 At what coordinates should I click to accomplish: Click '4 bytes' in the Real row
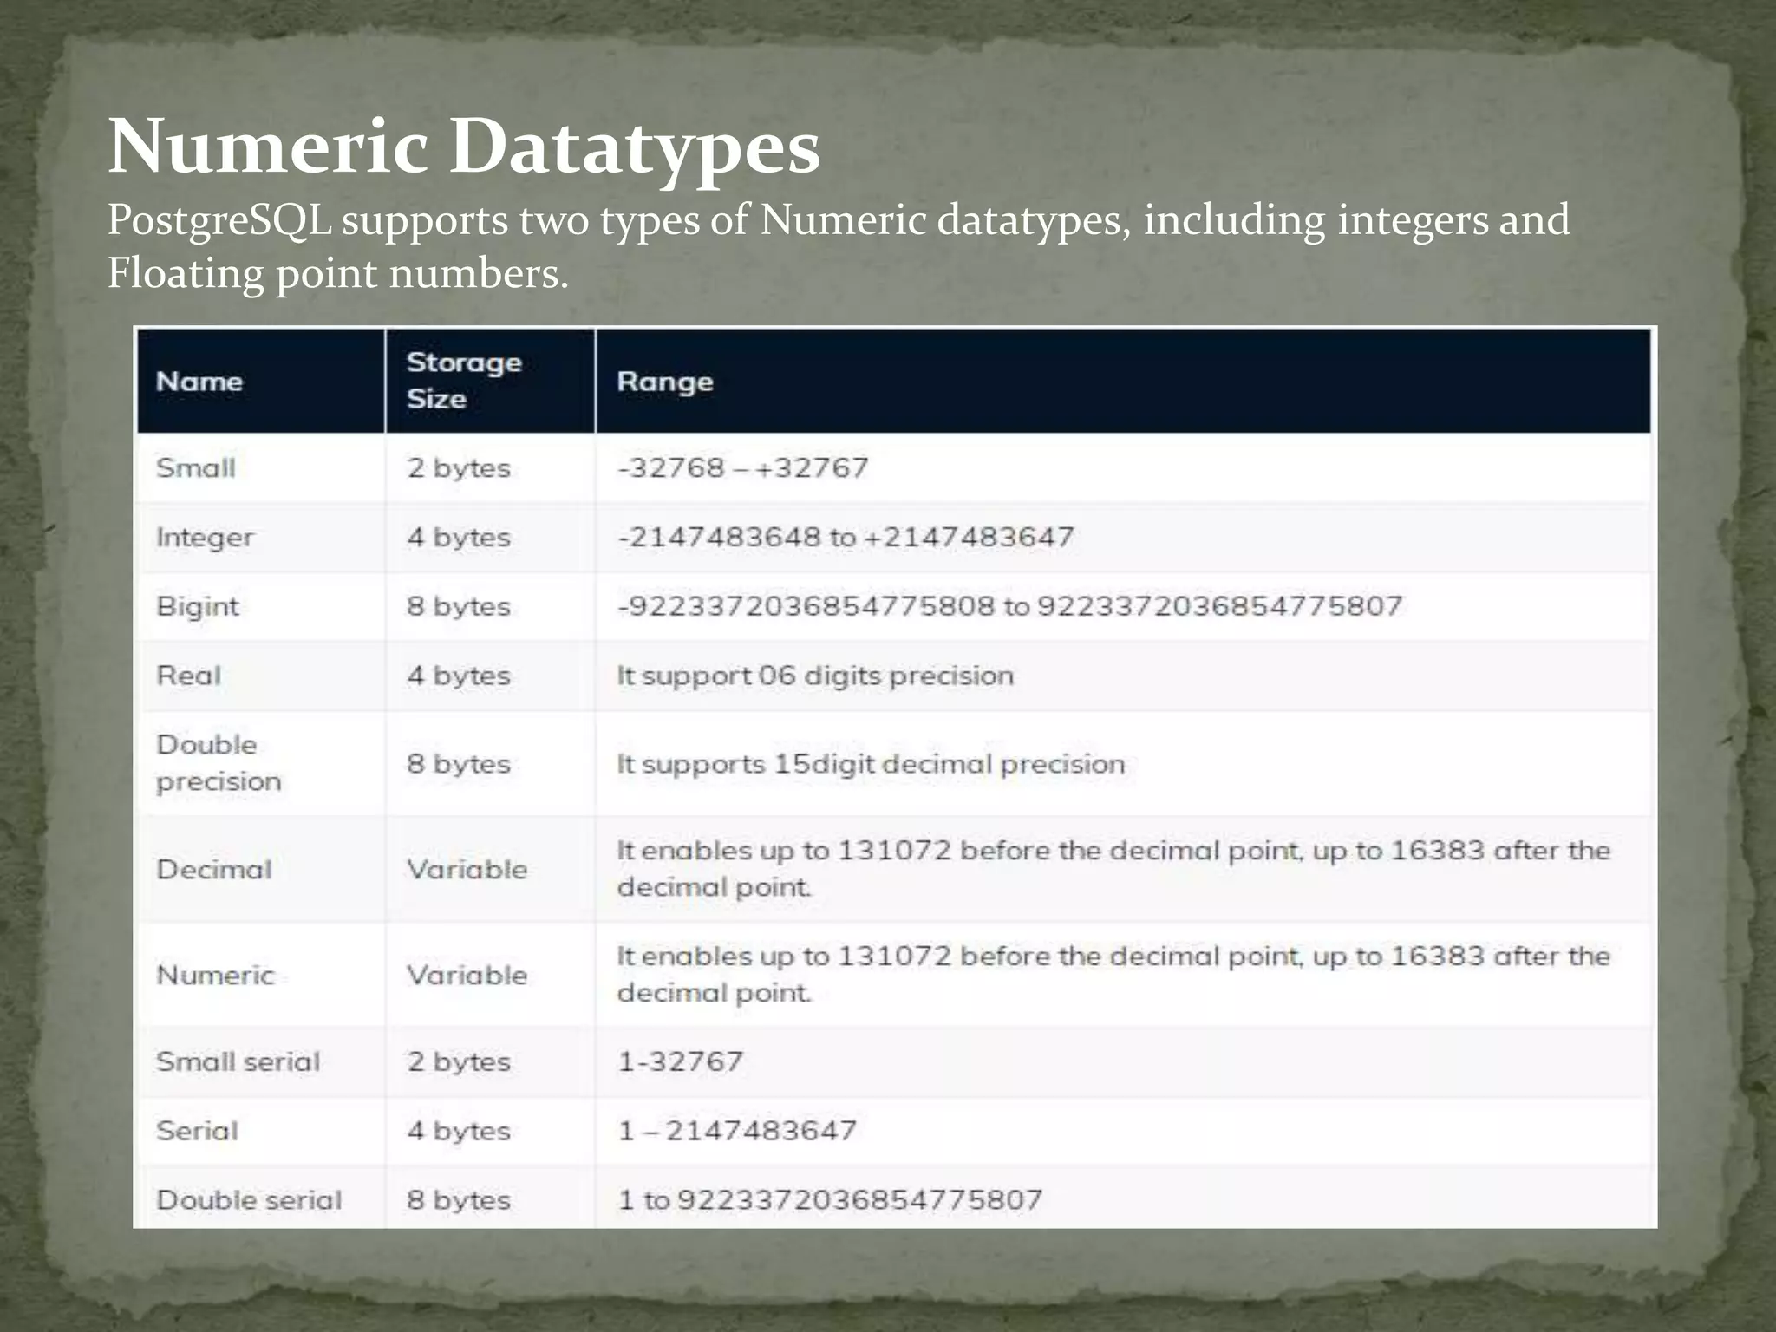coord(459,676)
